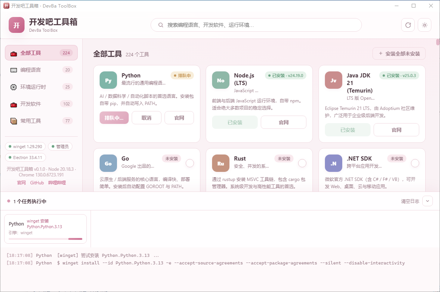
Task: Click the 管理员 status chip
Action: pos(60,147)
